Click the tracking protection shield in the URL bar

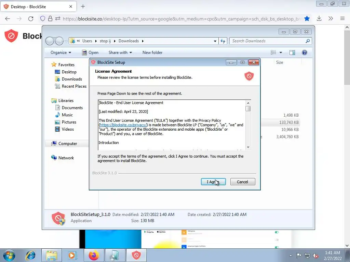click(42, 19)
